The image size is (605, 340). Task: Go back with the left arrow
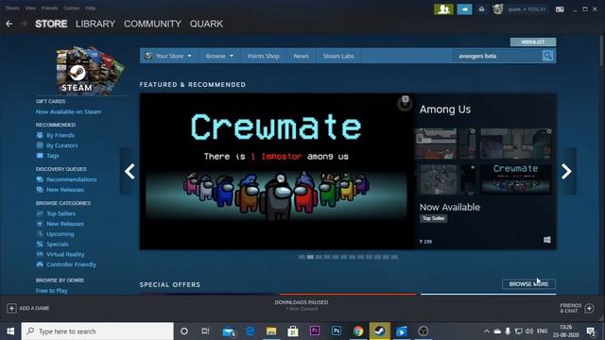9,24
